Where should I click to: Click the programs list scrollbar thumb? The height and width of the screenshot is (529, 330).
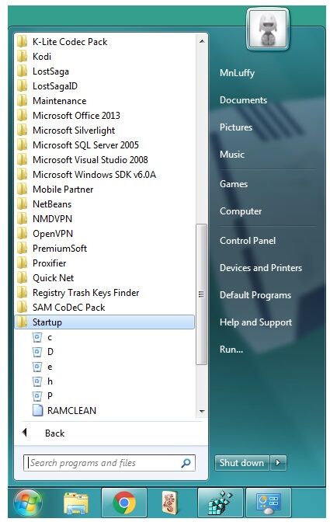point(202,294)
